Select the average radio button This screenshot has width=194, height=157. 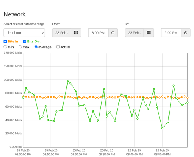coord(36,47)
